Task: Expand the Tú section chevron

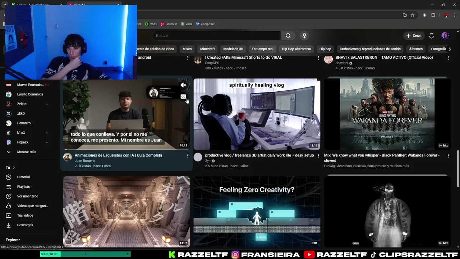Action: [14, 168]
